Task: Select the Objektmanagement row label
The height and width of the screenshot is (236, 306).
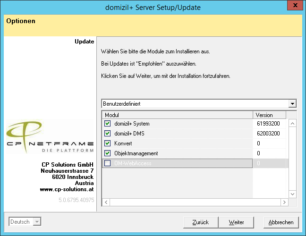Action: [136, 153]
